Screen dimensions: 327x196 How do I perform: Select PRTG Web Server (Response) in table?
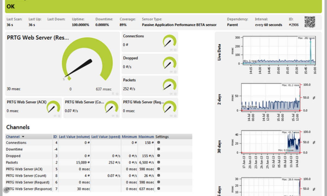[x=29, y=189]
